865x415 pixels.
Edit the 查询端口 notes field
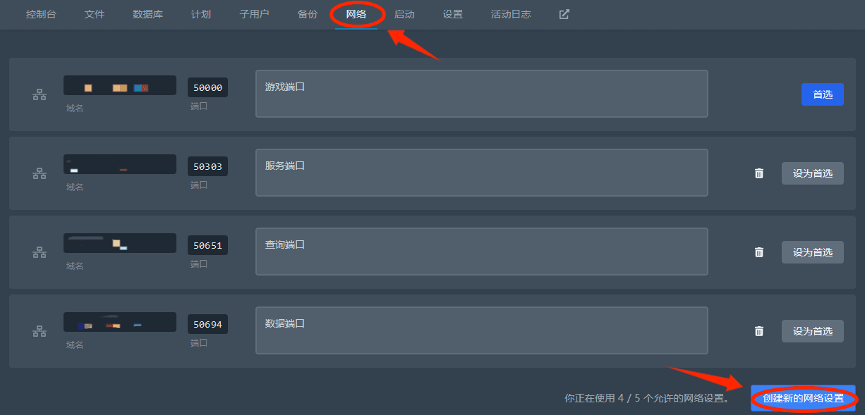click(x=482, y=252)
